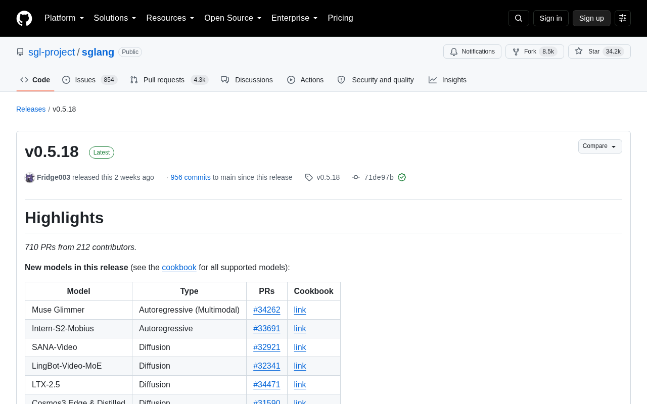
Task: Open Intern-S2-Mobius cookbook link
Action: (x=300, y=329)
